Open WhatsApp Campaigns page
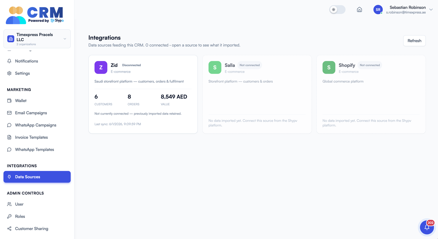Viewport: 438px width, 239px height. point(37,125)
